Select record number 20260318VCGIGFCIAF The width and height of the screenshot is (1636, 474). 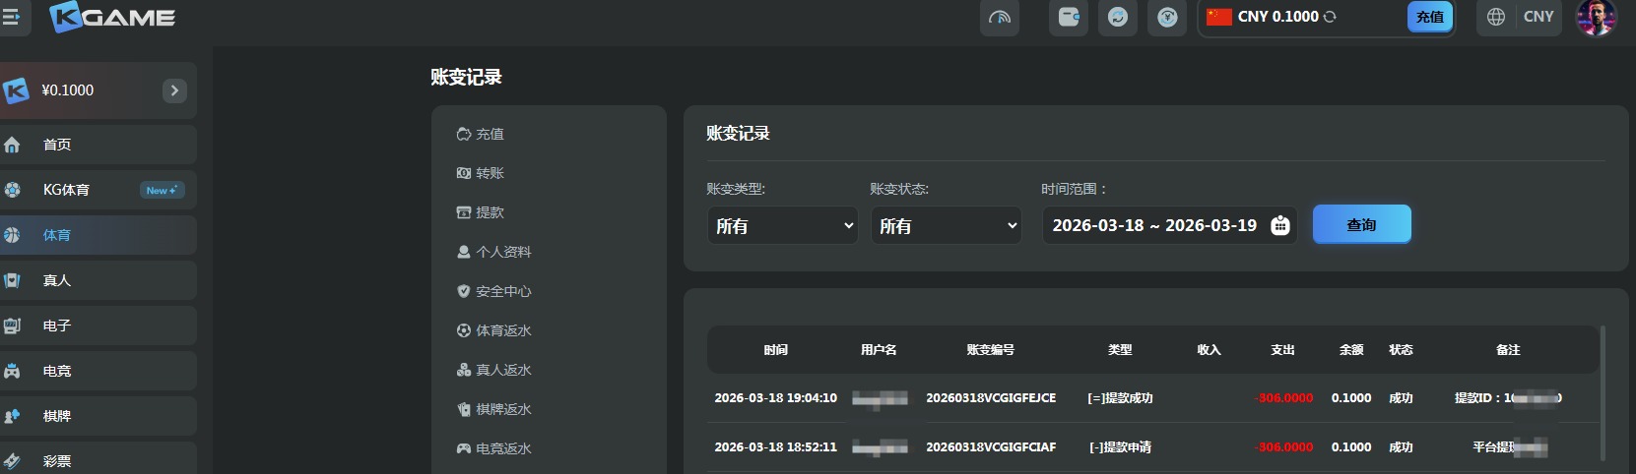point(991,447)
